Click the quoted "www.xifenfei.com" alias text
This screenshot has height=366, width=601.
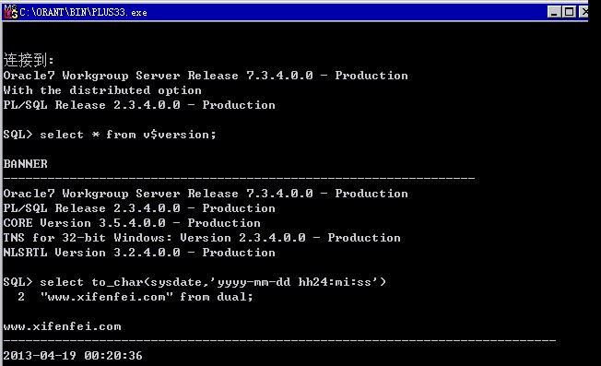coord(107,297)
